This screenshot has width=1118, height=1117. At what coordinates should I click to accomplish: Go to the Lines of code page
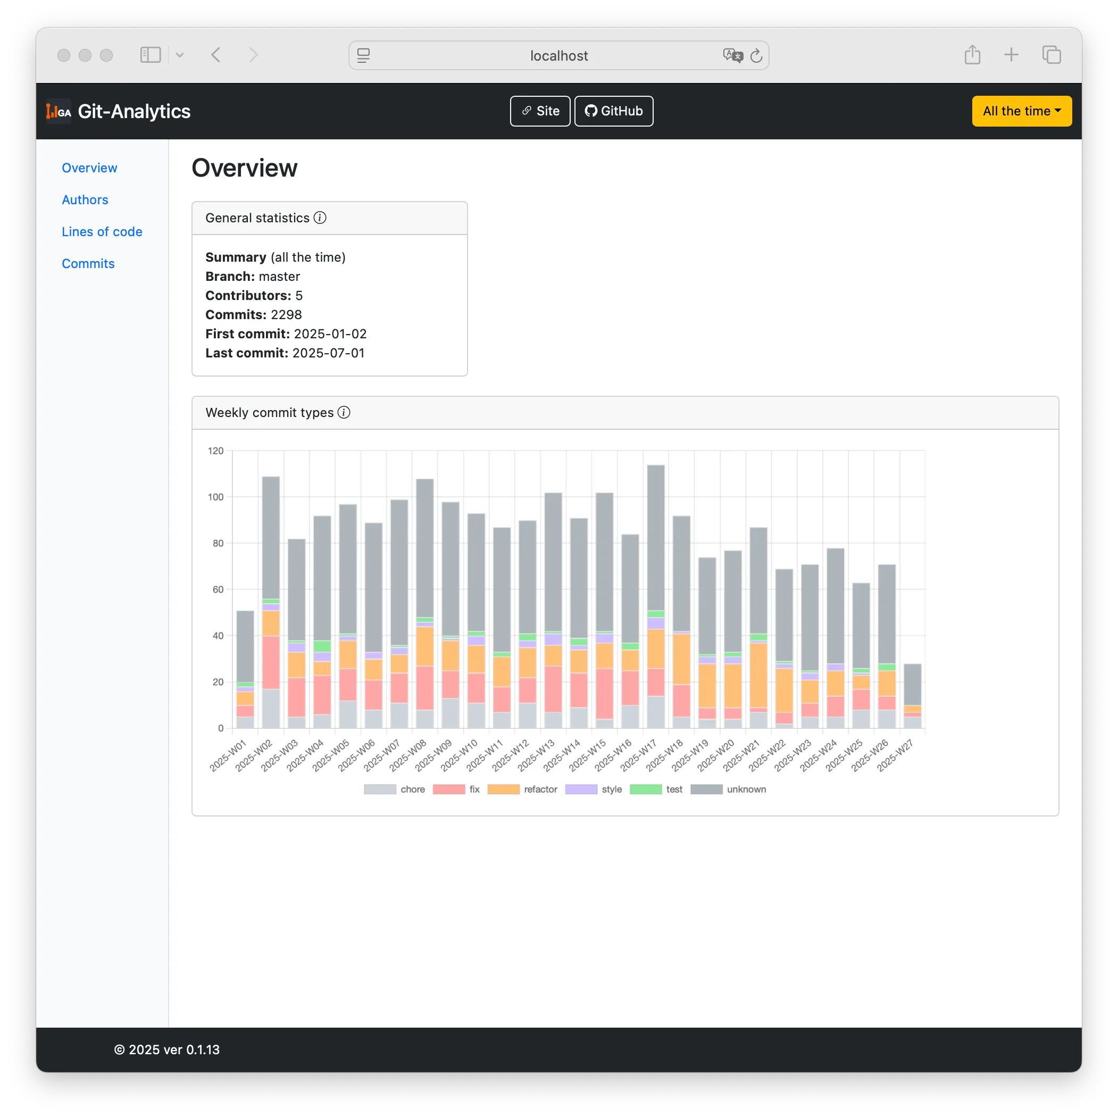point(102,231)
